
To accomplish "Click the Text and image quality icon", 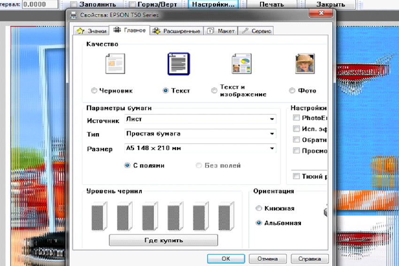I will coord(241,64).
